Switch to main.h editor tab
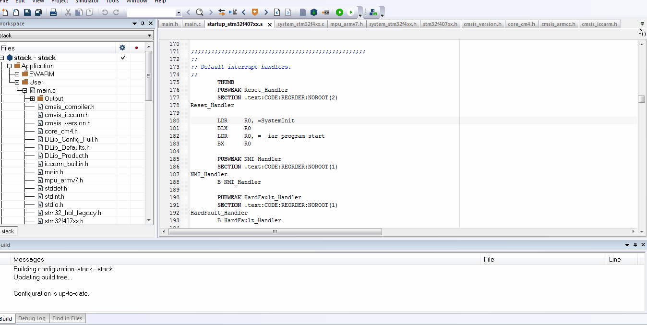This screenshot has width=647, height=325. (x=169, y=24)
